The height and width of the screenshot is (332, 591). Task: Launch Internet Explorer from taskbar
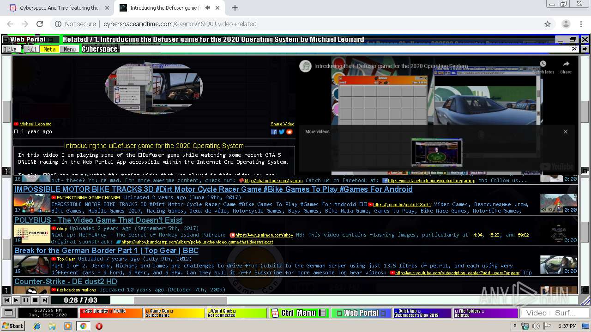[x=37, y=326]
